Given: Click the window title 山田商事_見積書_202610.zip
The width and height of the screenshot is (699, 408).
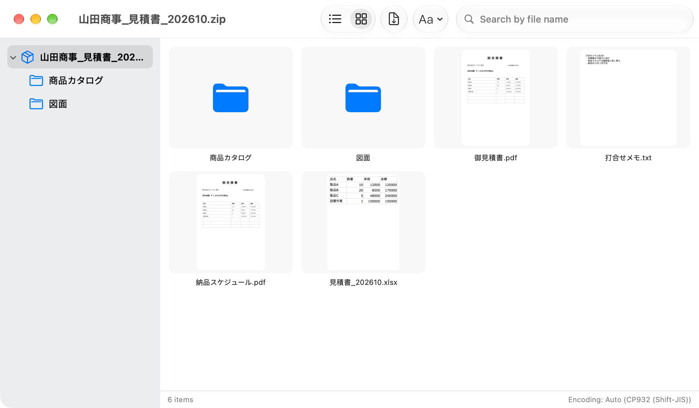Looking at the screenshot, I should pyautogui.click(x=152, y=19).
